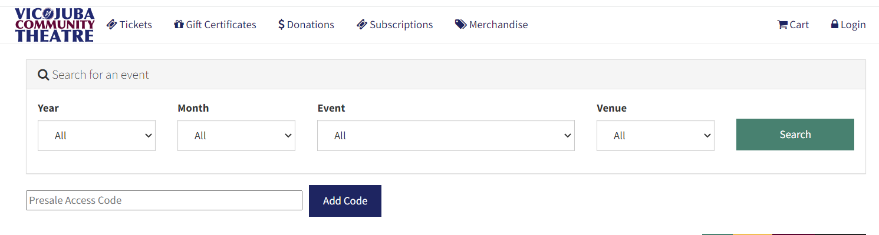This screenshot has width=879, height=235.
Task: Focus the Presale Access Code field
Action: (164, 200)
